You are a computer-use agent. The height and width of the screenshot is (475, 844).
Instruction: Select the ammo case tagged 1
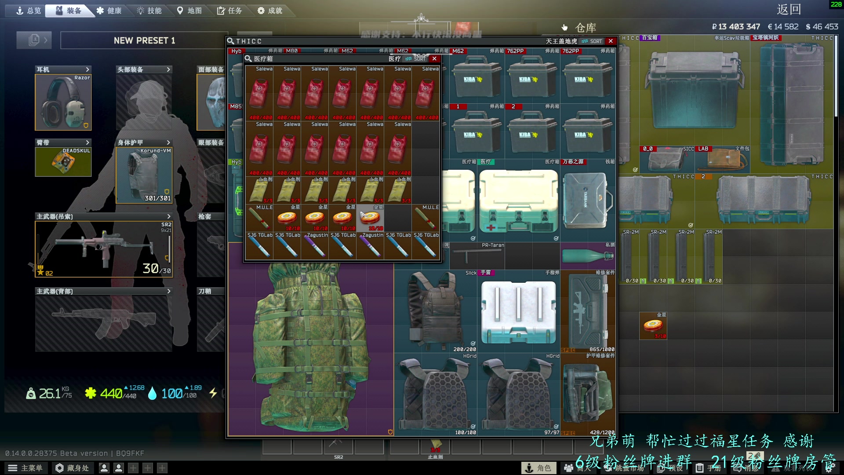click(x=477, y=131)
